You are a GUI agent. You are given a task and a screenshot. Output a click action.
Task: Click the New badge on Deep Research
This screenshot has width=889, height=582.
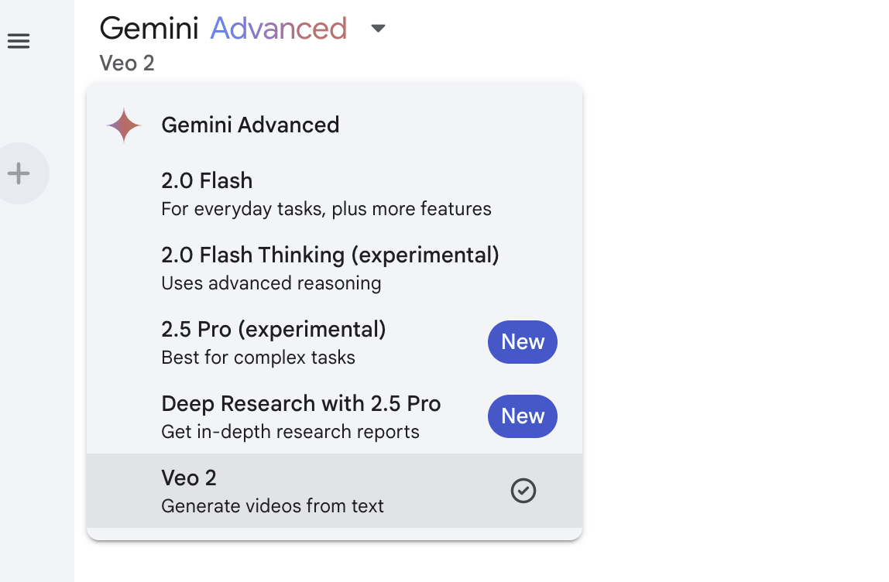coord(523,416)
